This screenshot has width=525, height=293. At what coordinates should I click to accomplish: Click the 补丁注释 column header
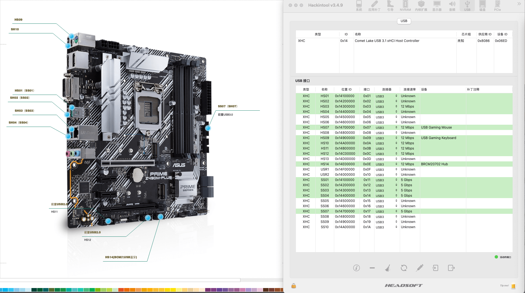[489, 89]
